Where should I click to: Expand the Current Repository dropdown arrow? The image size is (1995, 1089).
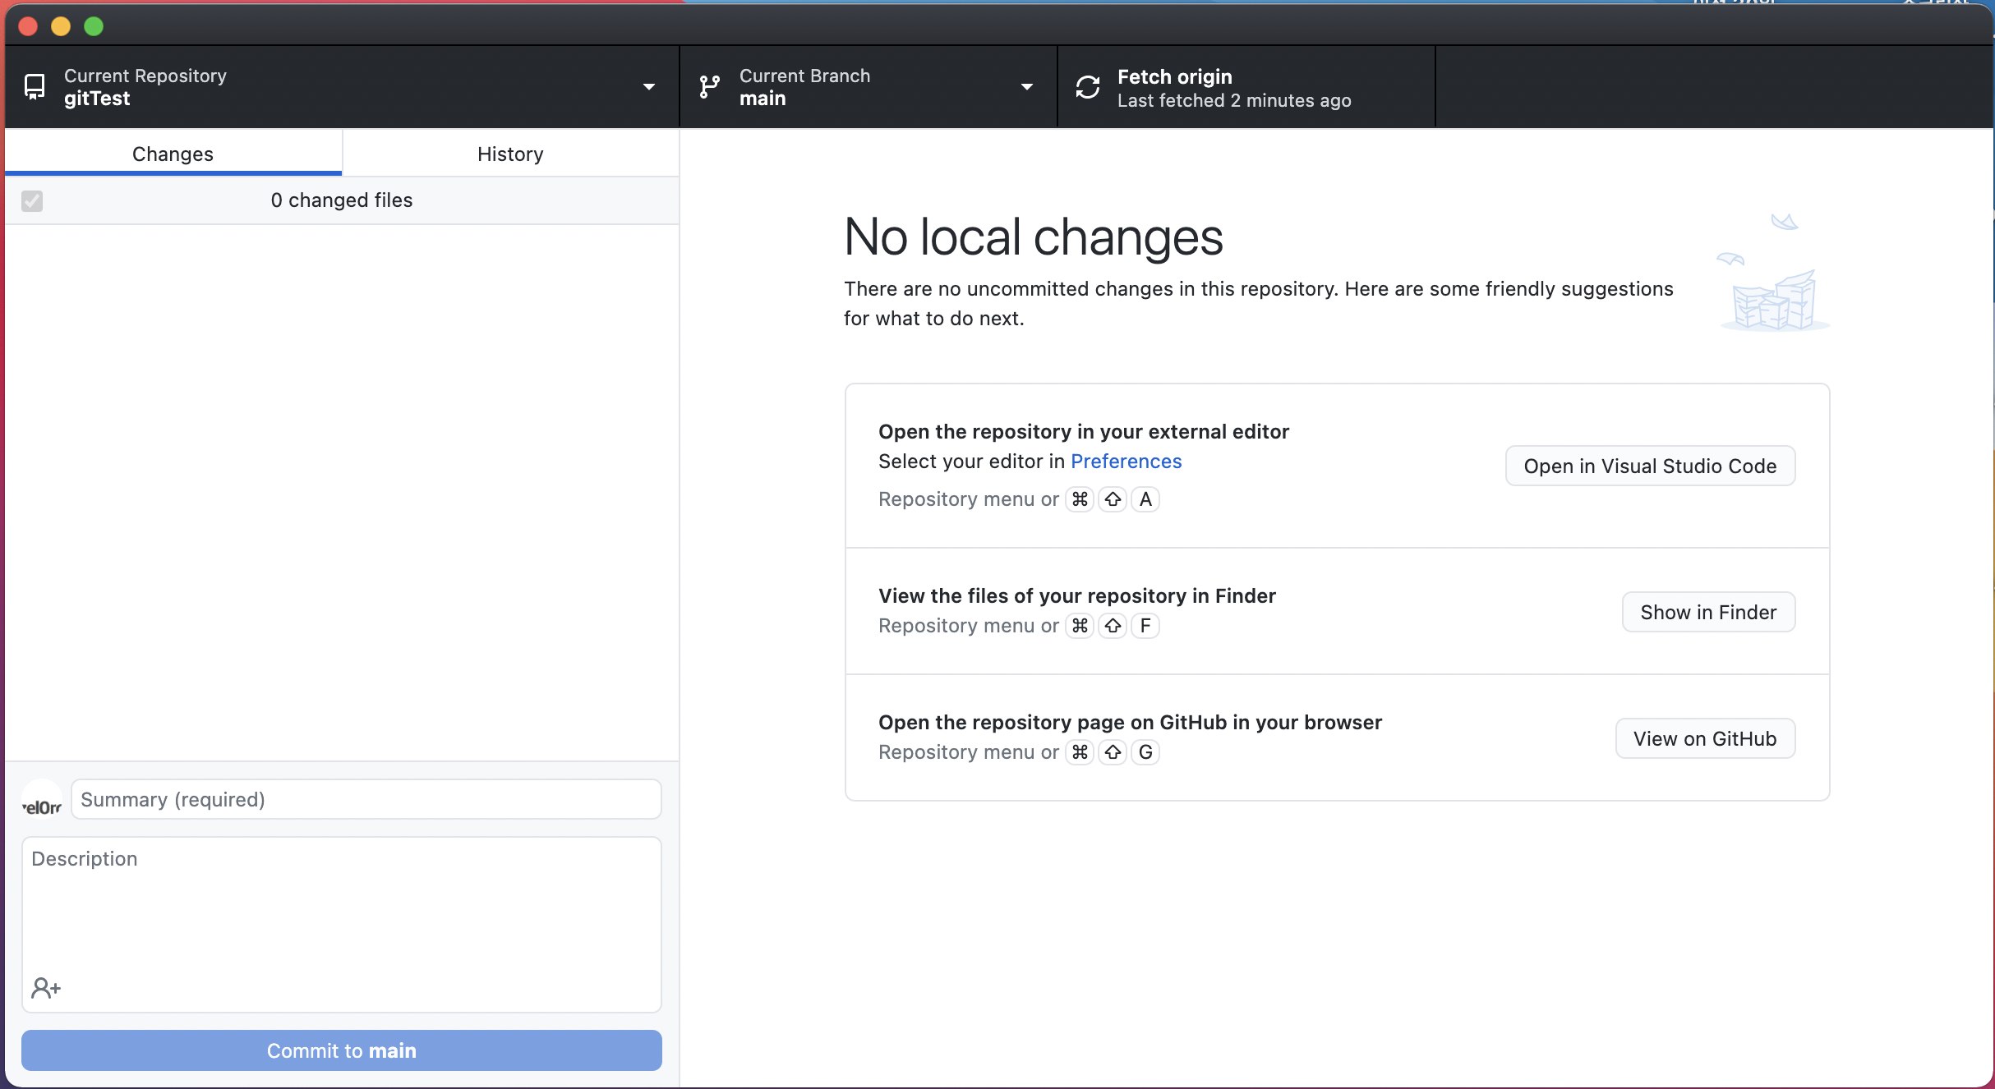(648, 86)
